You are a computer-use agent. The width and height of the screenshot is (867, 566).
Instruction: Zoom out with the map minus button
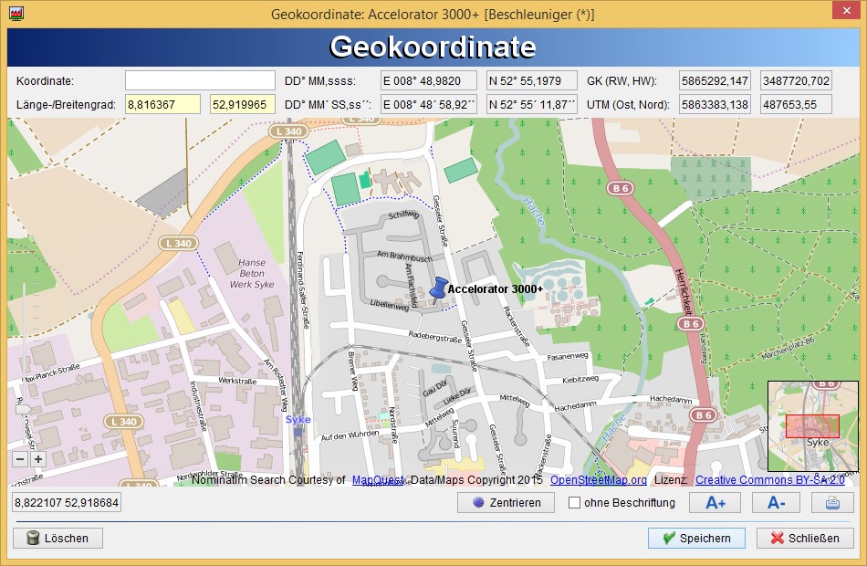(x=20, y=459)
